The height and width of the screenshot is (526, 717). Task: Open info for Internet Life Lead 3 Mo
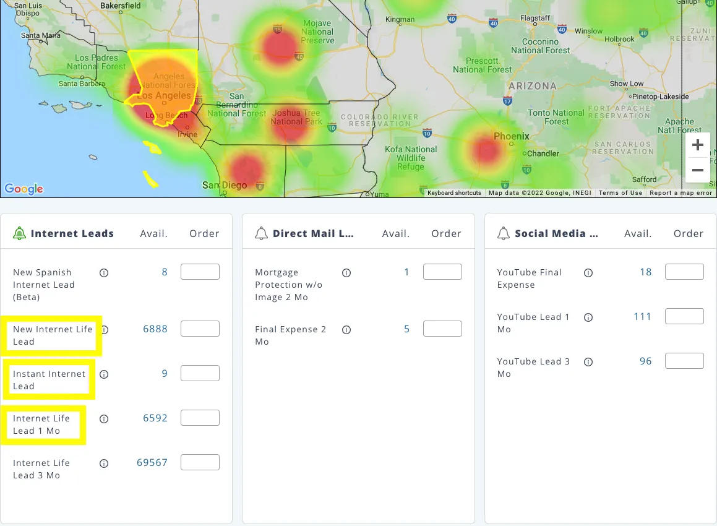pos(104,463)
